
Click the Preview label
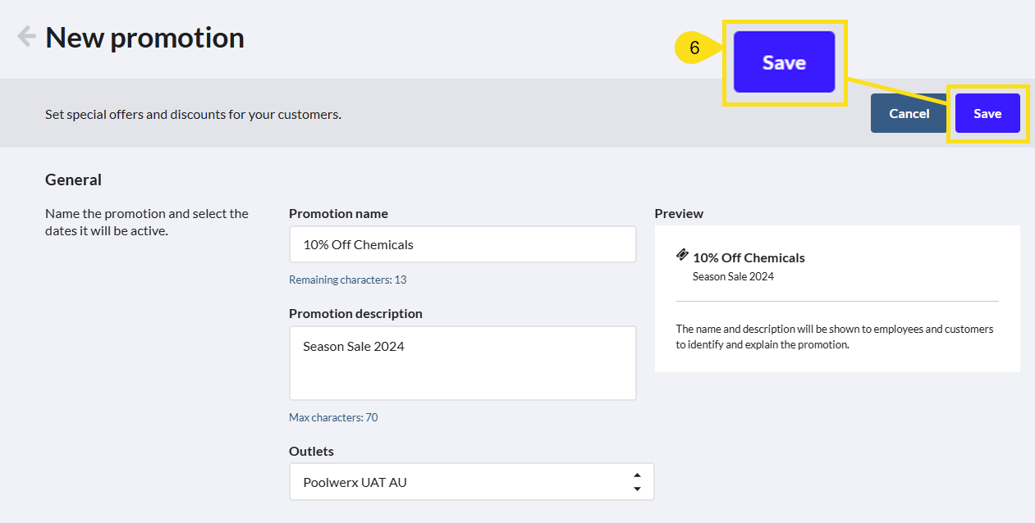click(679, 213)
